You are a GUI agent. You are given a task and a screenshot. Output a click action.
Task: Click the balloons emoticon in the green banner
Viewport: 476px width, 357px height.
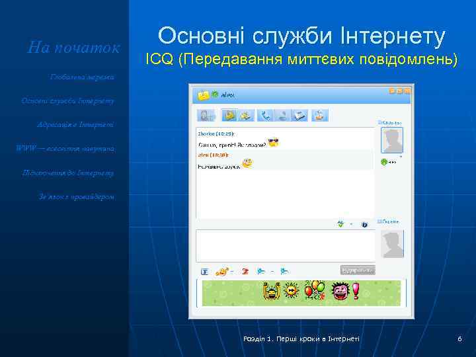point(315,290)
